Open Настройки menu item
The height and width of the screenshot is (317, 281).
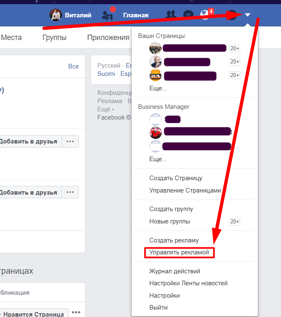[165, 296]
